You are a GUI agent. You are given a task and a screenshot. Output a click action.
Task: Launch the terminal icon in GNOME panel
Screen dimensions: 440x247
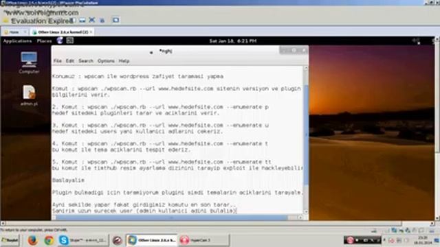[x=70, y=40]
